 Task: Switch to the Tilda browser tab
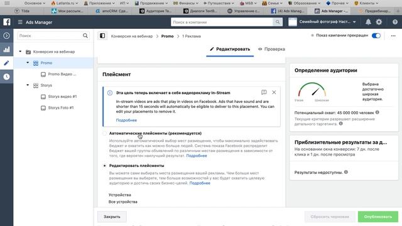click(22, 11)
